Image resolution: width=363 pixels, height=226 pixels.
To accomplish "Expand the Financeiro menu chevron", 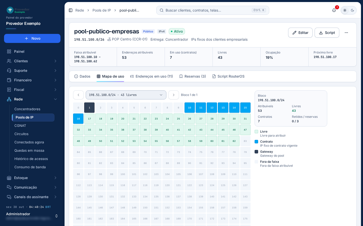I will (x=55, y=80).
